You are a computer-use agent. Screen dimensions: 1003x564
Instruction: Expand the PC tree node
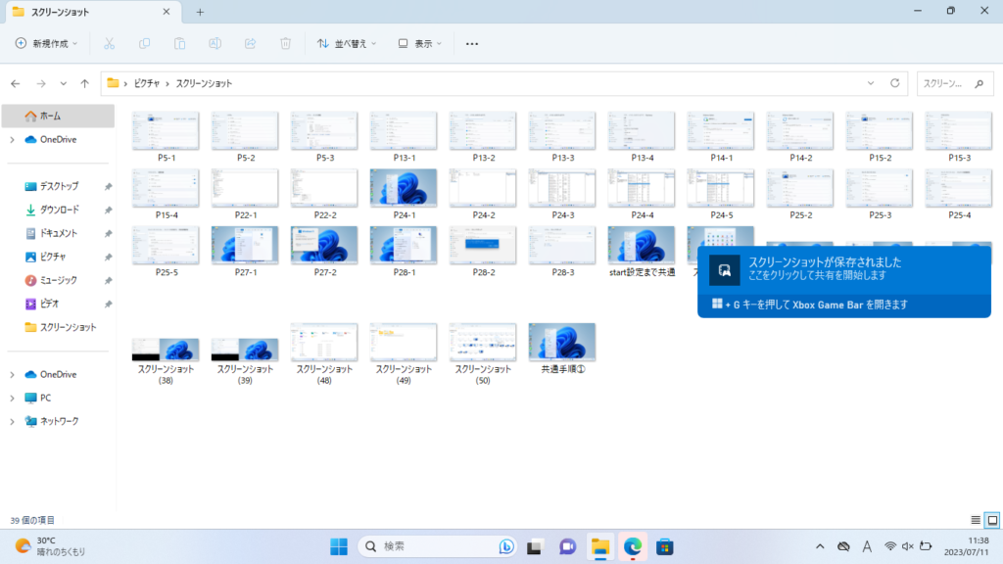tap(12, 398)
